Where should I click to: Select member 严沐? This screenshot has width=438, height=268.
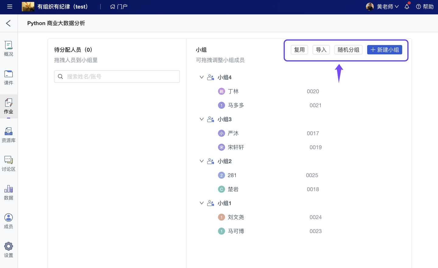pos(233,133)
